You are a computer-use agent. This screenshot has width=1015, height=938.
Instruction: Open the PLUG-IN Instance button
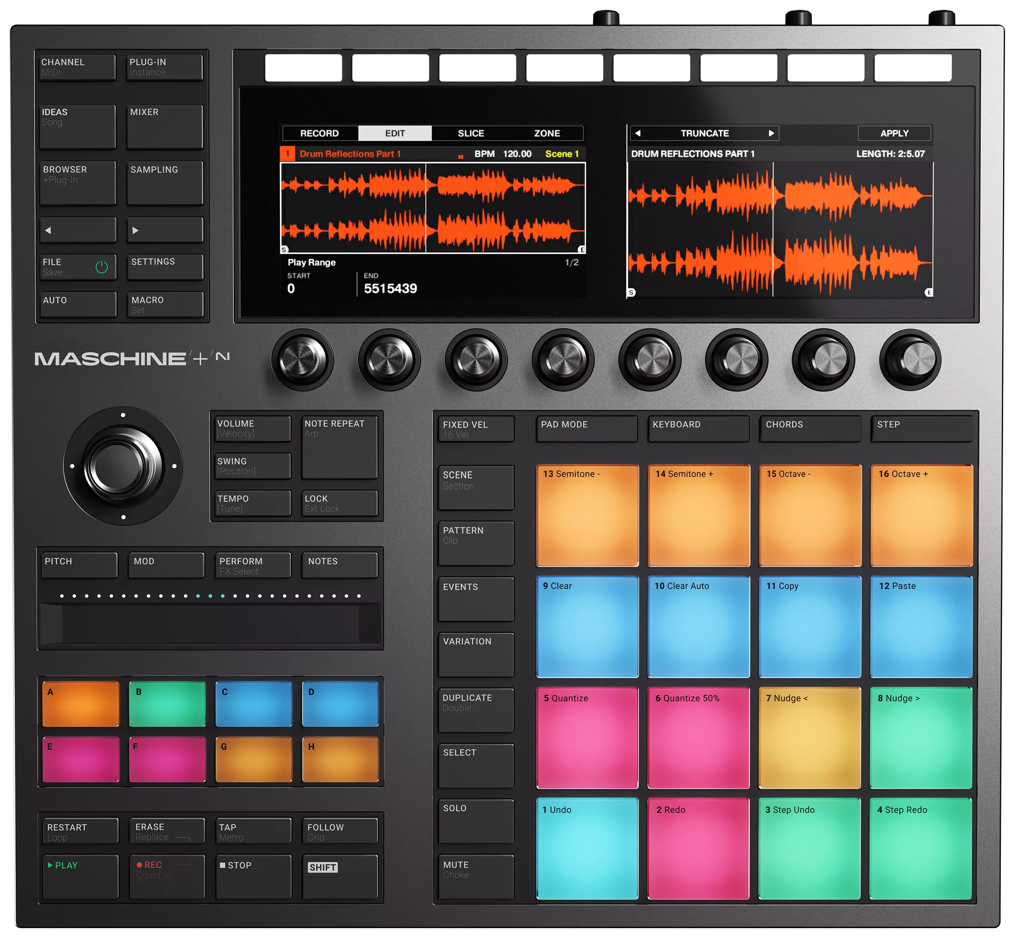tap(165, 67)
